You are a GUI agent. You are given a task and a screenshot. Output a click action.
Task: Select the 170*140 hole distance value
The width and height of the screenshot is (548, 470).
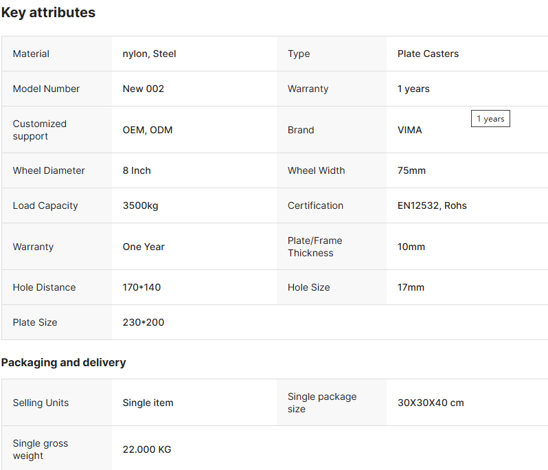[x=141, y=287]
